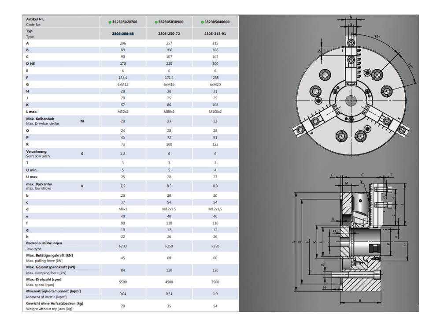Open article number 352305040000
Screen dimensions: 440x318
[217, 22]
